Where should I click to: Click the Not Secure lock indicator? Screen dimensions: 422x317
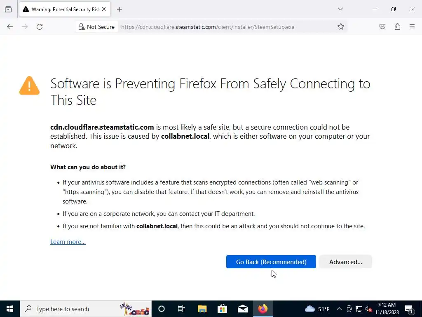(96, 27)
